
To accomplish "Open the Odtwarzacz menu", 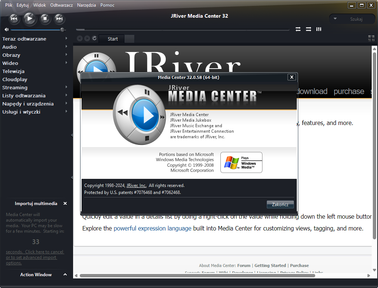I will click(62, 5).
